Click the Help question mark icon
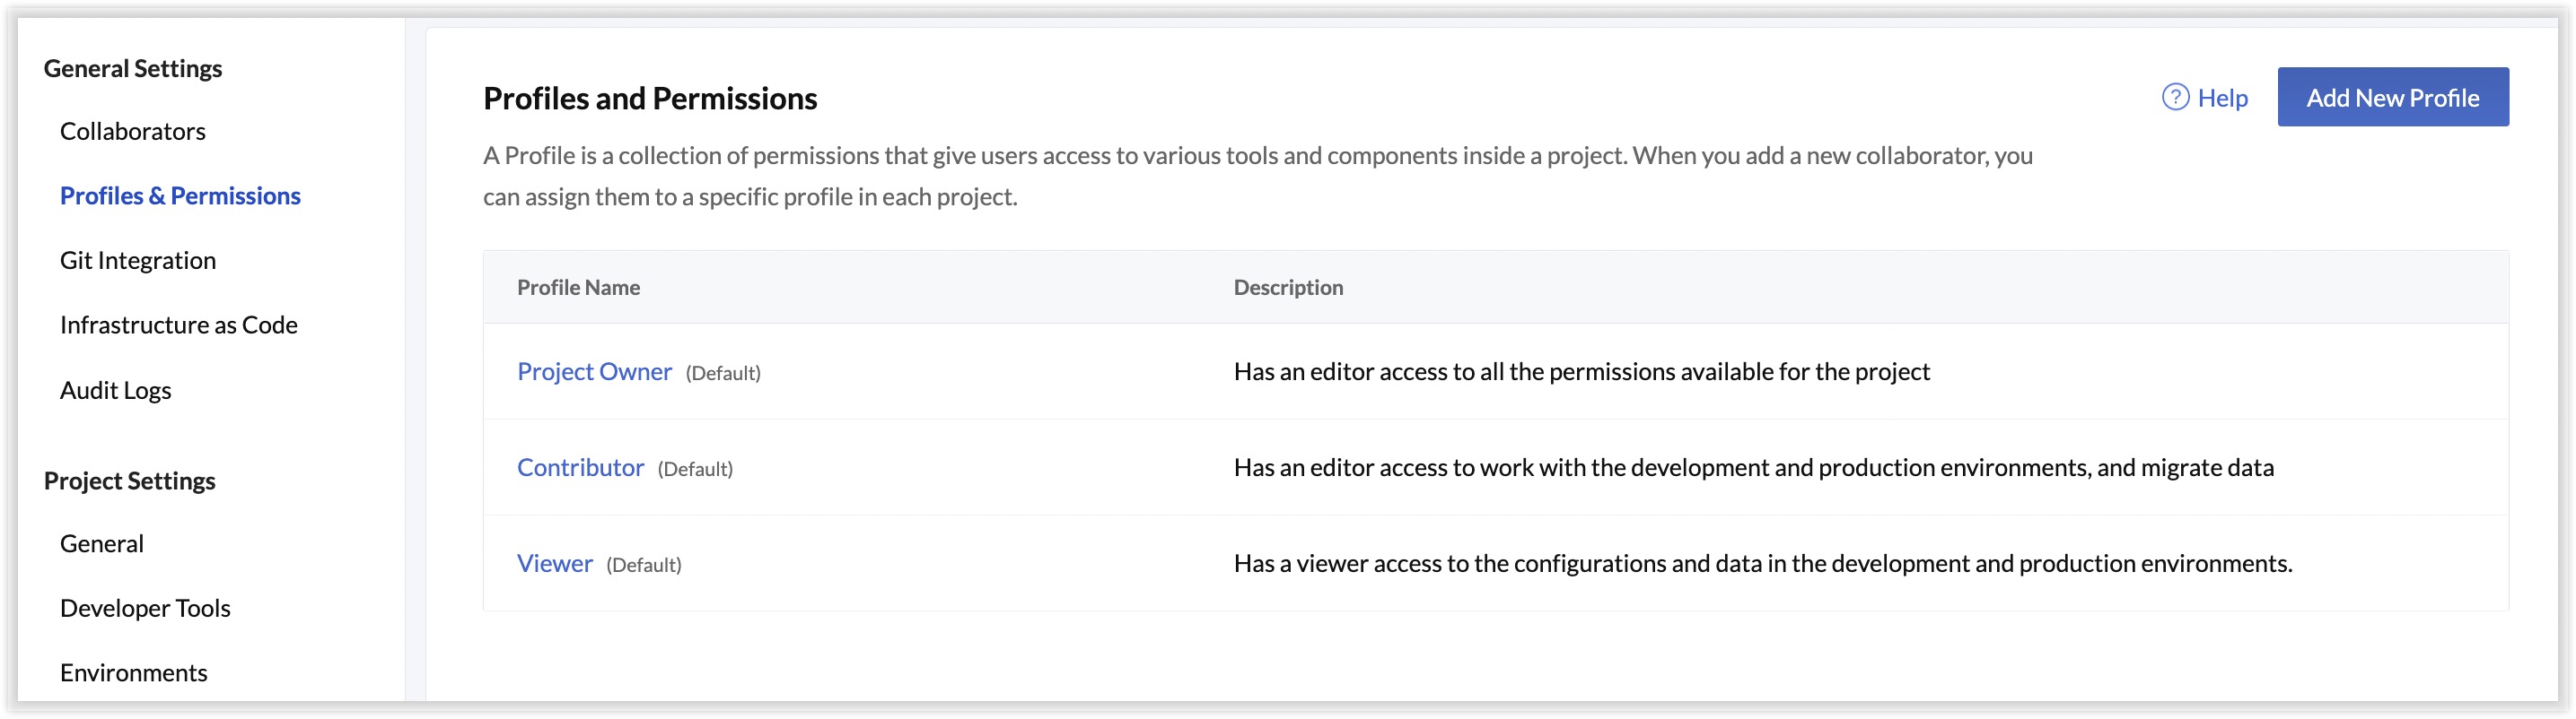This screenshot has height=719, width=2576. tap(2175, 97)
